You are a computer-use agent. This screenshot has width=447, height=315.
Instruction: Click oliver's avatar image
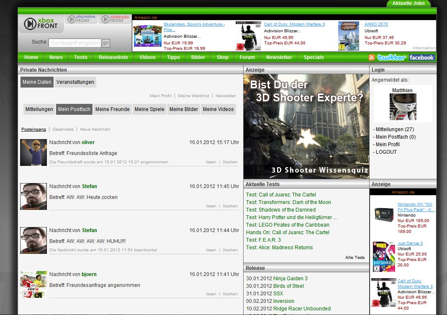click(33, 152)
